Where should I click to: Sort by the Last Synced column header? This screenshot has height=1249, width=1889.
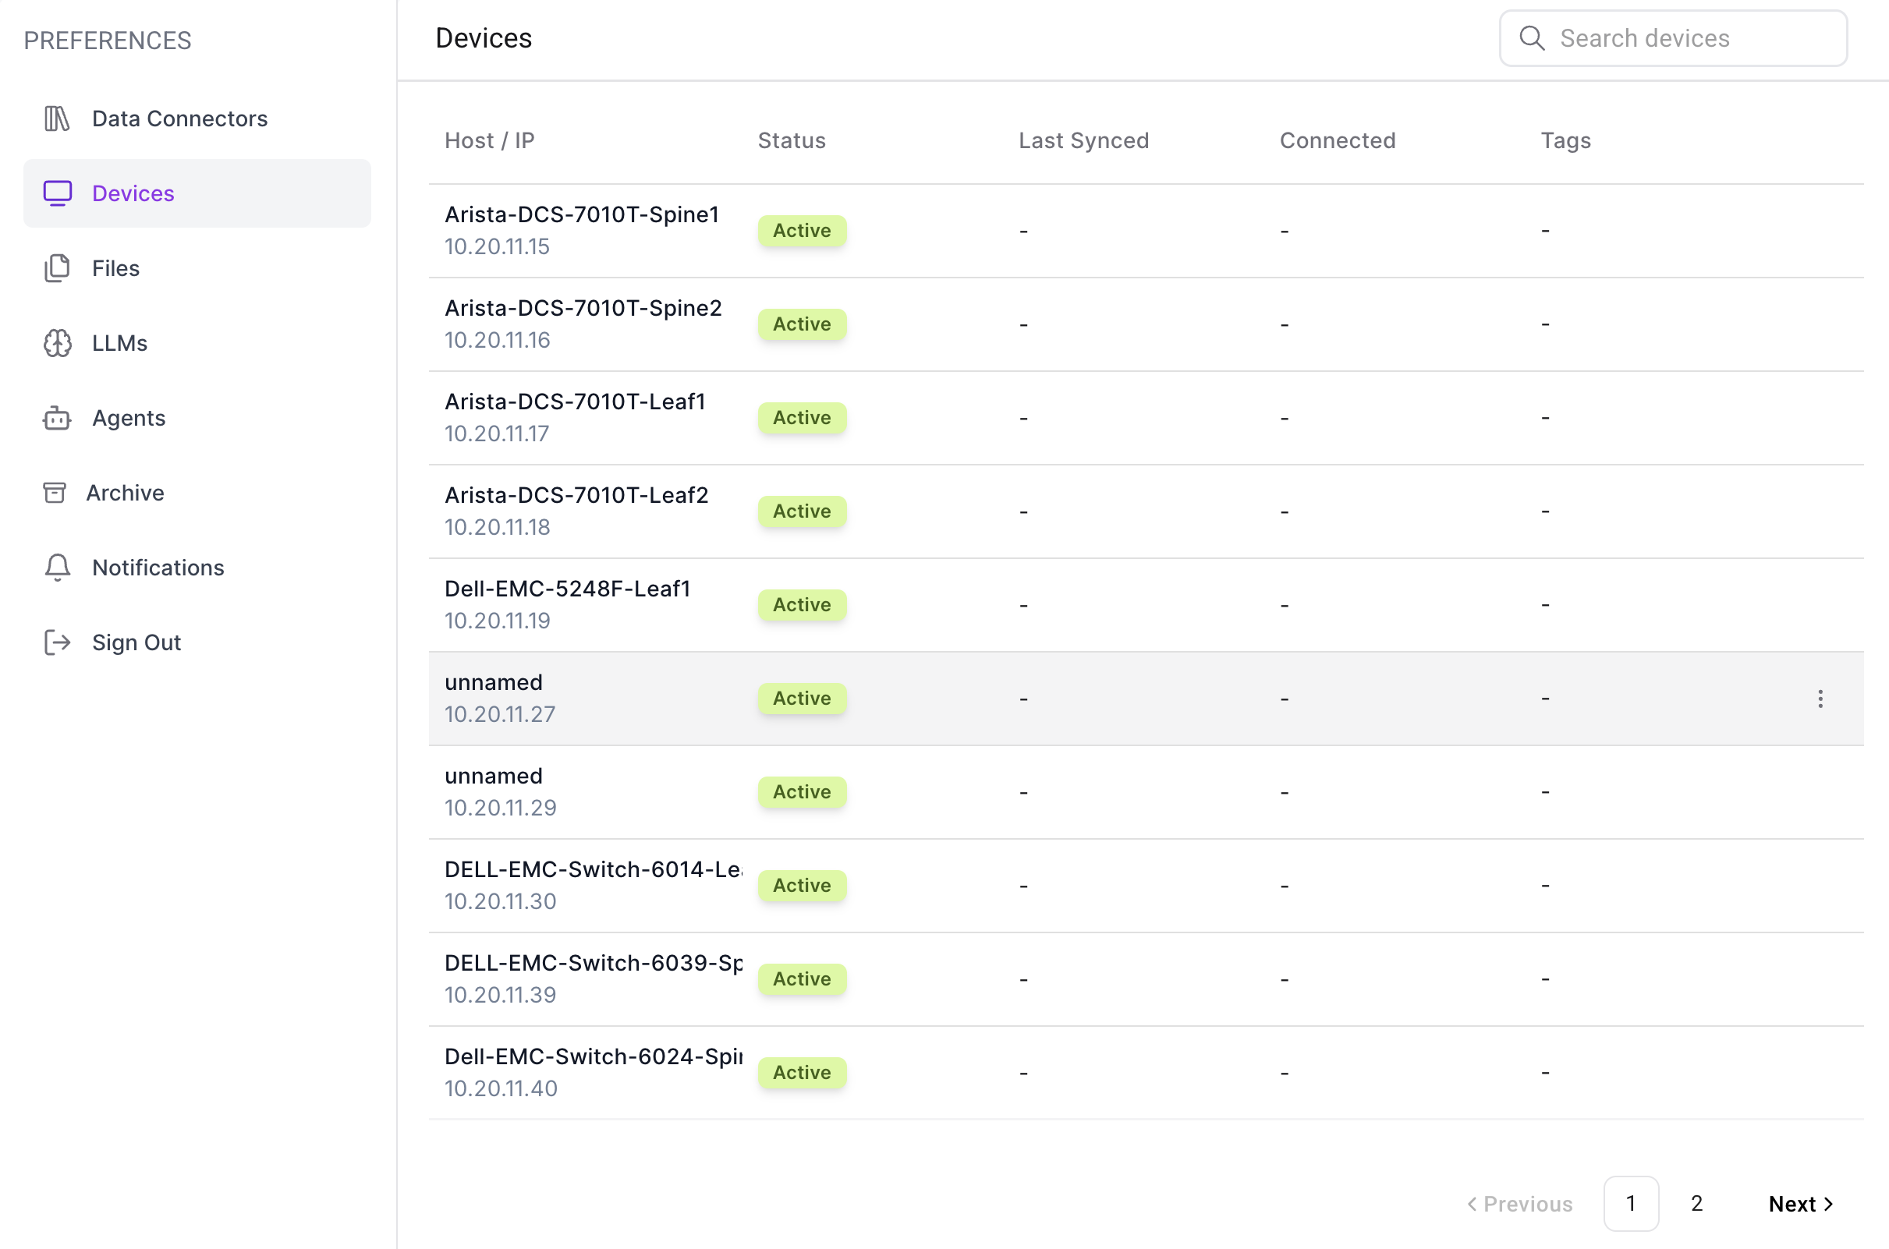(x=1083, y=141)
